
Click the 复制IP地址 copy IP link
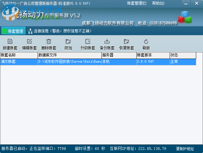tap(185, 149)
